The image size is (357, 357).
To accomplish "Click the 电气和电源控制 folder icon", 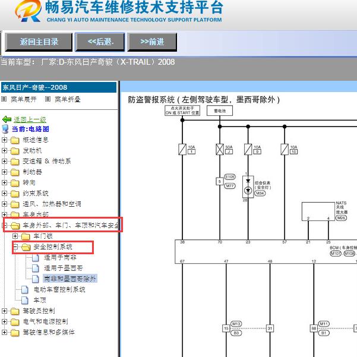I will tap(15, 322).
